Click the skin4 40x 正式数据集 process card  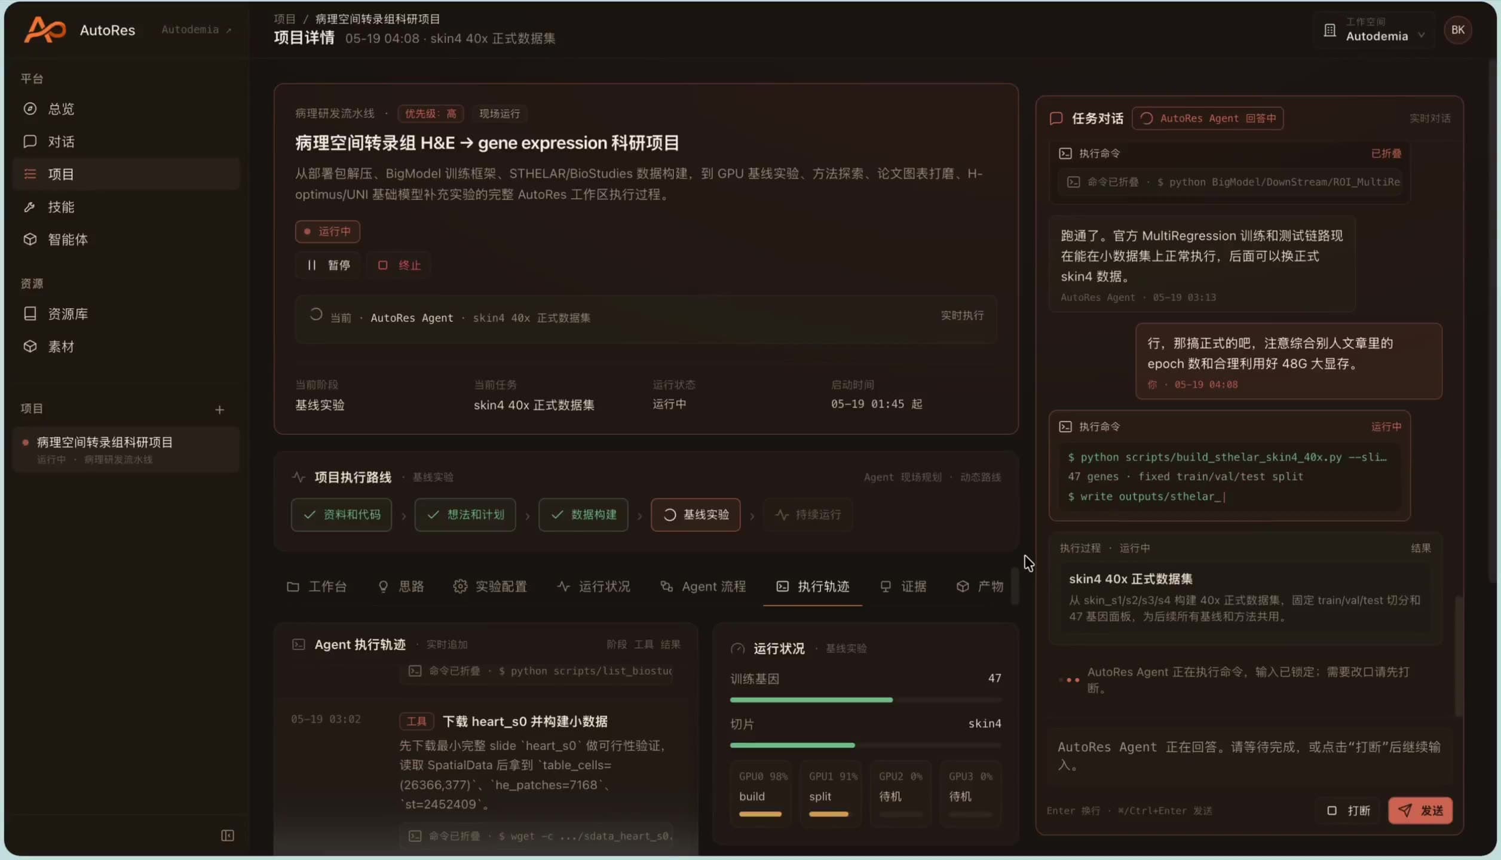[1245, 598]
